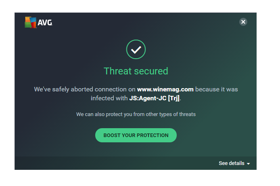Click the words 'infected with' in the message
Screen dimensions: 280x186
[109, 98]
